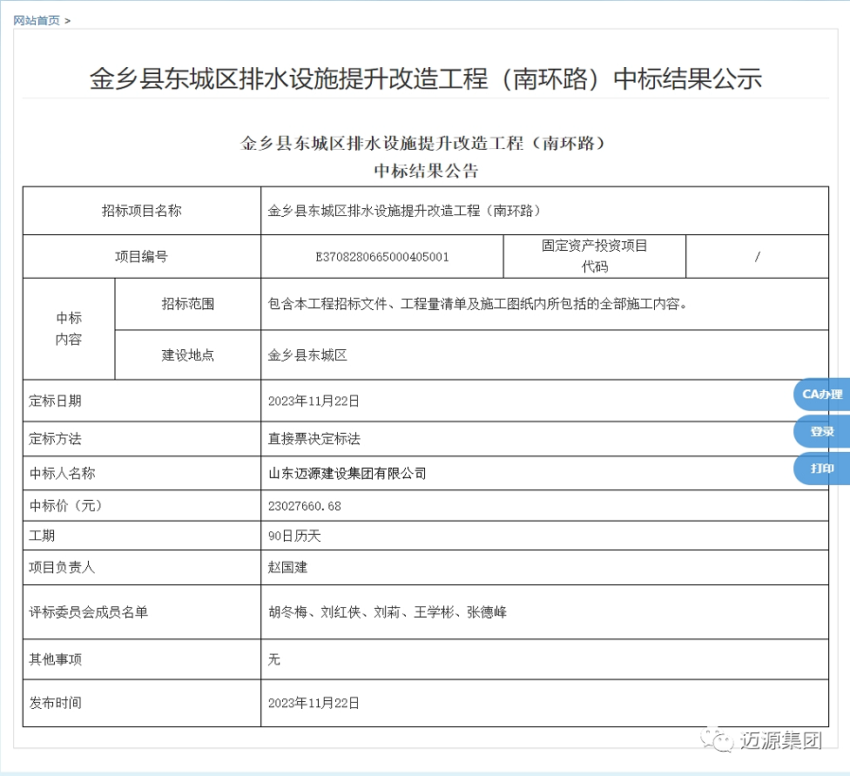Select project number E3708280665000405001

(x=382, y=257)
